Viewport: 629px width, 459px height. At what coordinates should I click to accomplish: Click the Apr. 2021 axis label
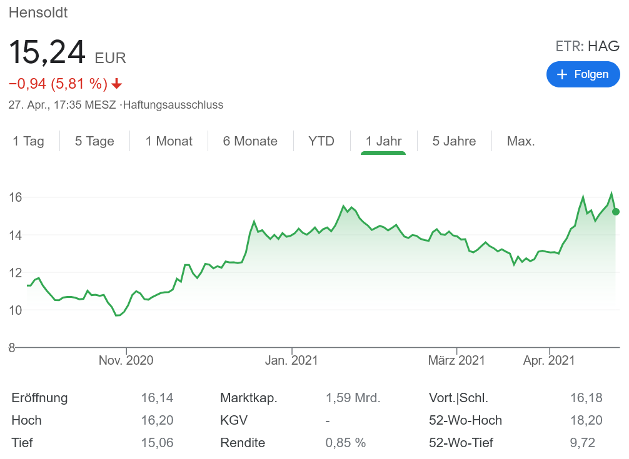coord(549,360)
